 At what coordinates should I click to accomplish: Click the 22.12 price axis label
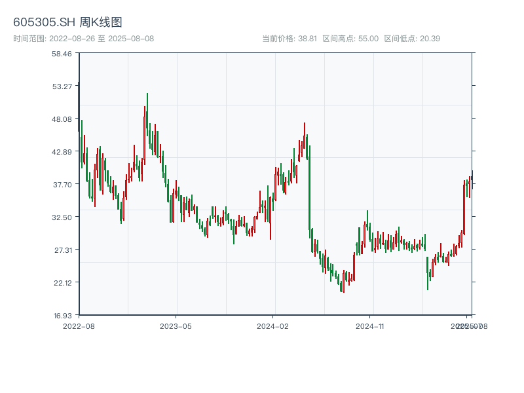tap(62, 283)
